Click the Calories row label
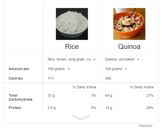The image size is (165, 129). click(16, 78)
